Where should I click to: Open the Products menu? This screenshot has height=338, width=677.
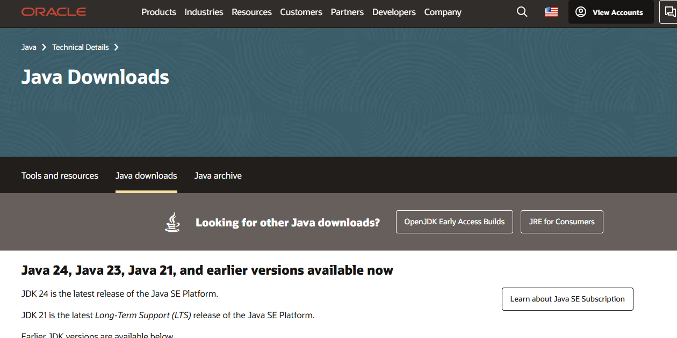click(x=159, y=12)
